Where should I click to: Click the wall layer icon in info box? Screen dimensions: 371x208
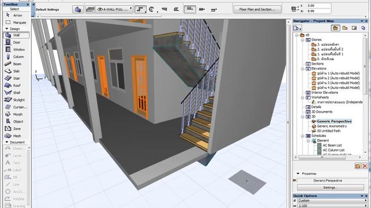(90, 9)
